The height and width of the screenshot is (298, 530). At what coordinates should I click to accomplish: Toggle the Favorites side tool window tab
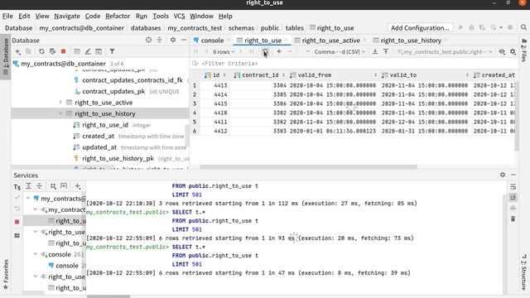6,274
